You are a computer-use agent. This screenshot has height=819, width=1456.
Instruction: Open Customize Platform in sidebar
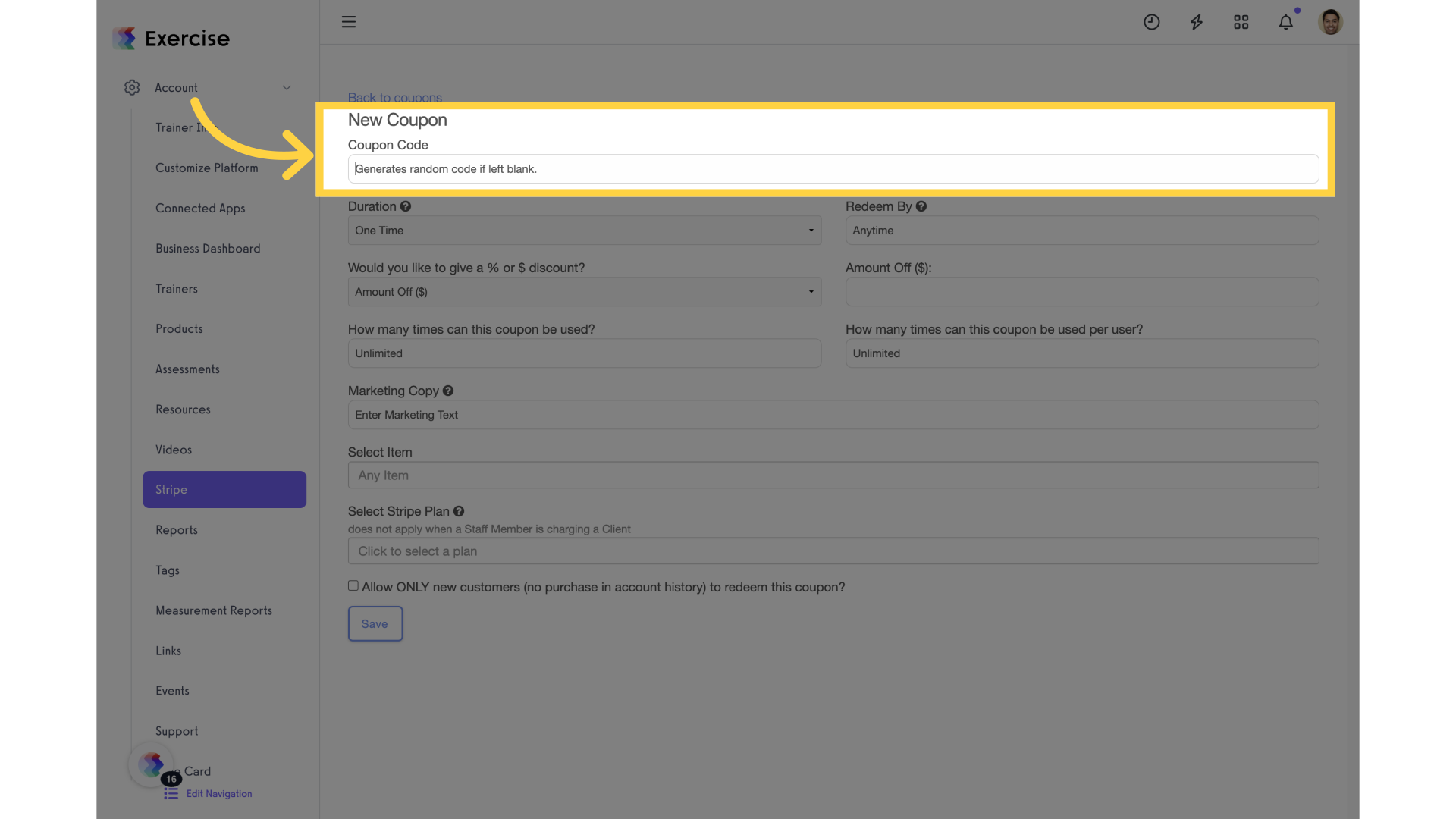tap(207, 168)
